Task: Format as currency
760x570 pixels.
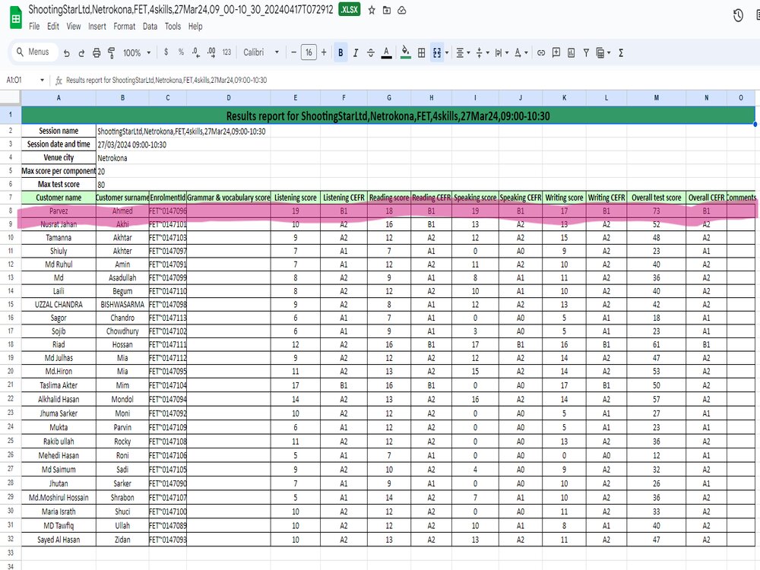Action: 166,52
